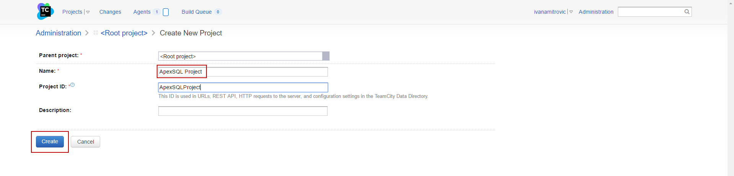Expand the Parent project dropdown
734x176 pixels.
326,56
